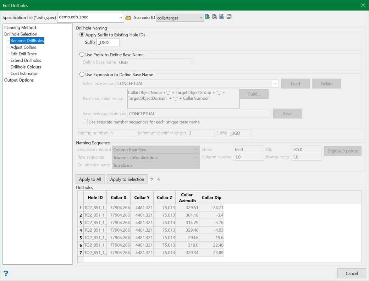This screenshot has width=369, height=281.
Task: Click the save scenario as icon
Action: (x=229, y=17)
